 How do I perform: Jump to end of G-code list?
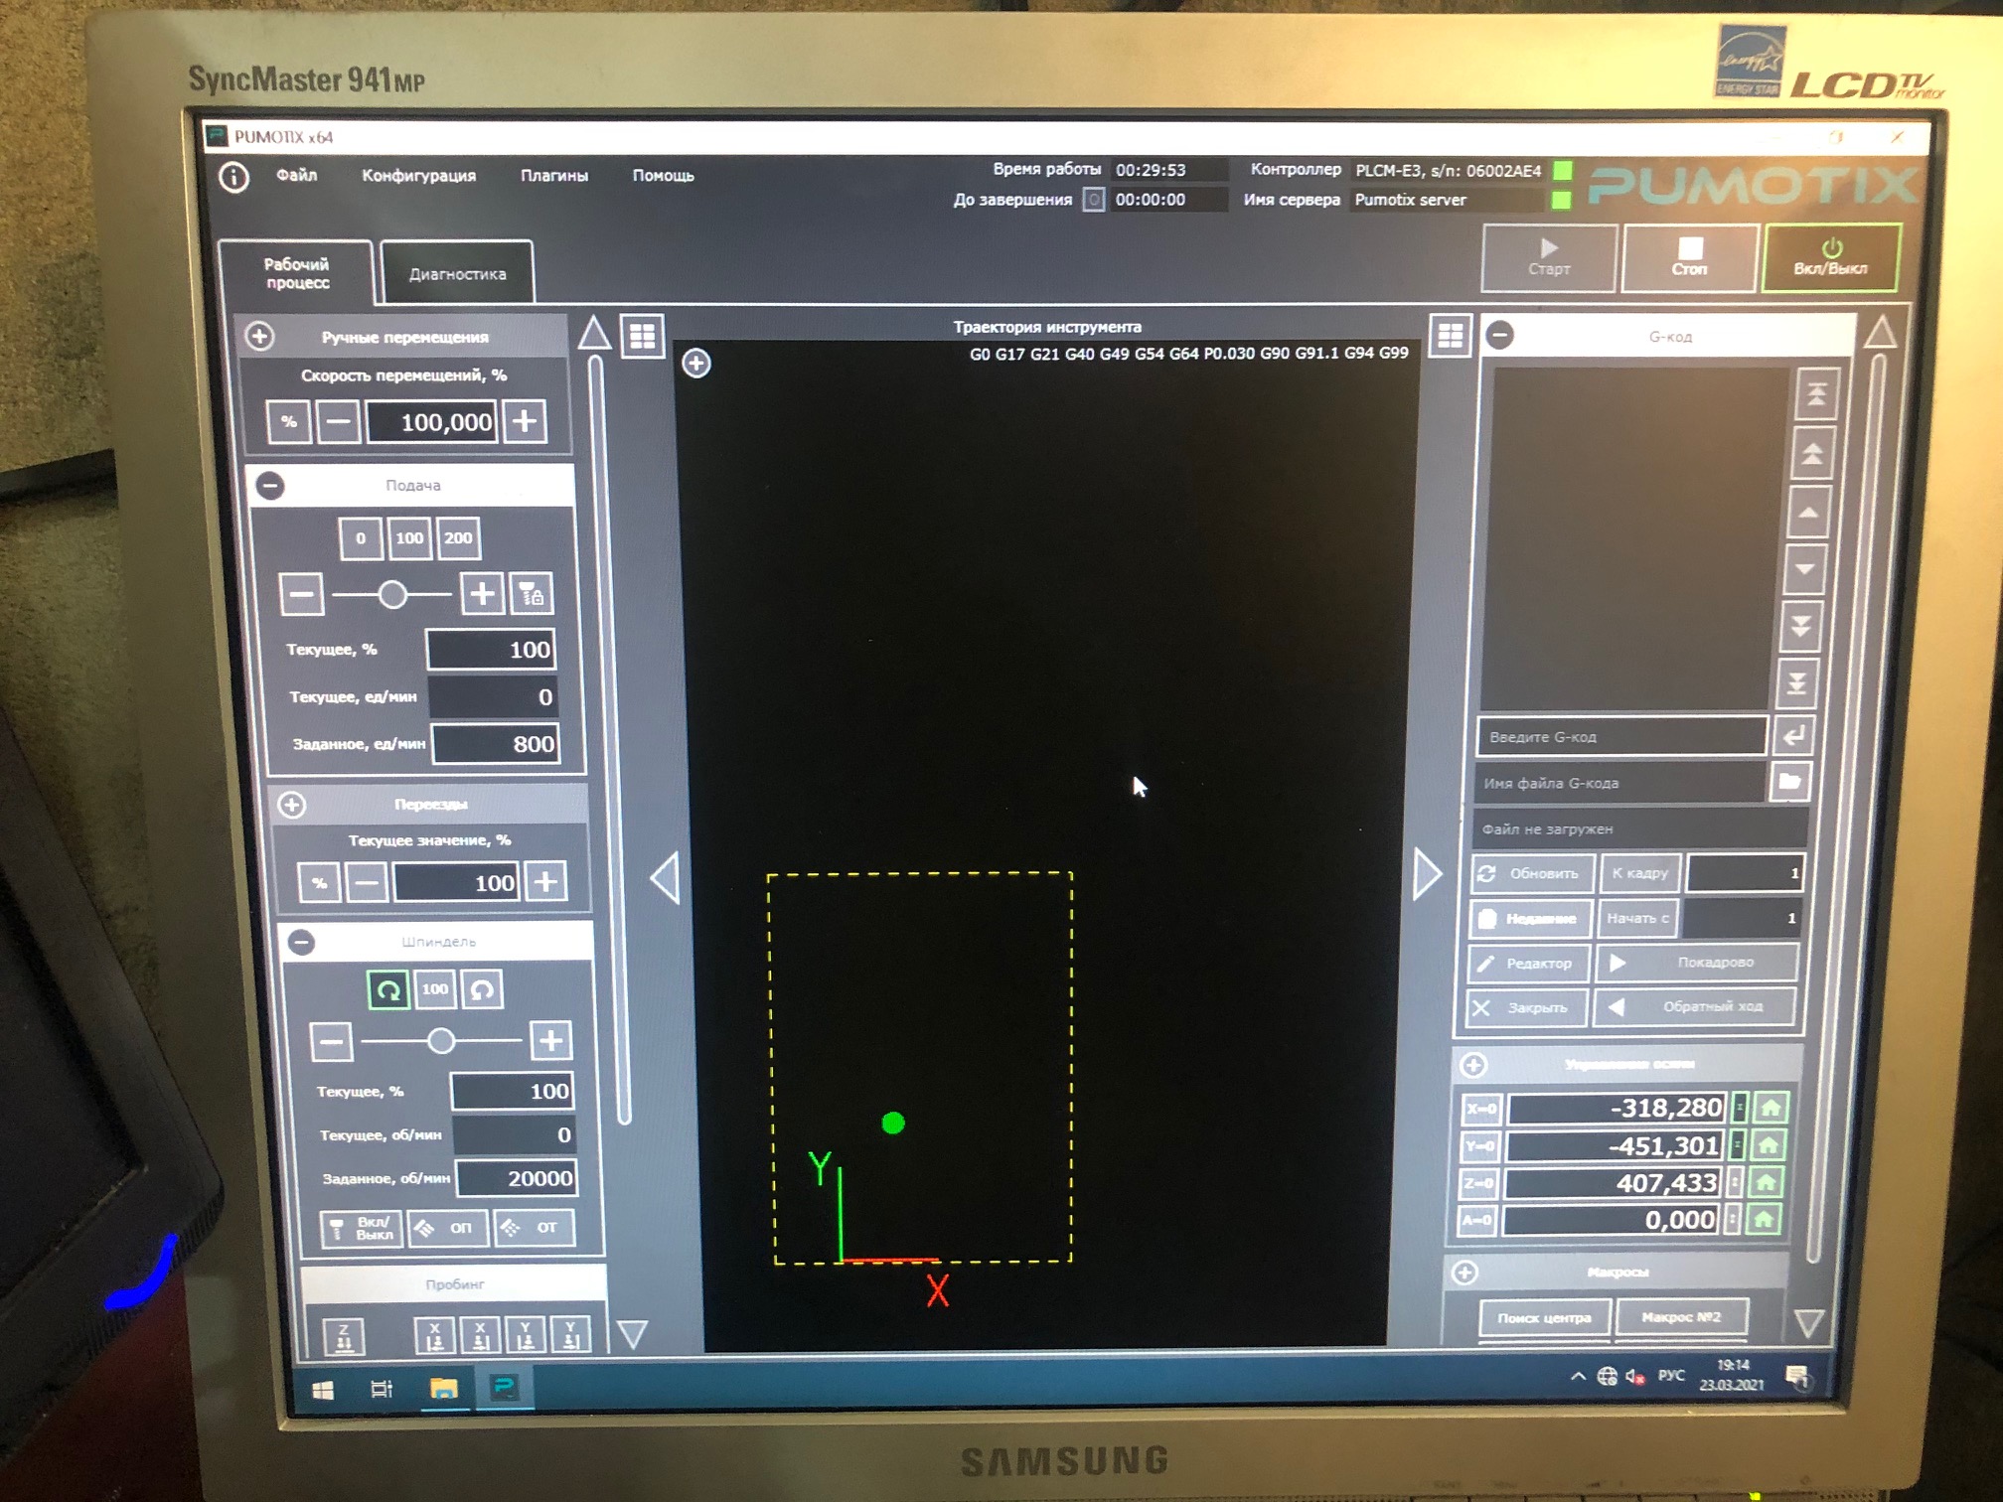[1797, 683]
